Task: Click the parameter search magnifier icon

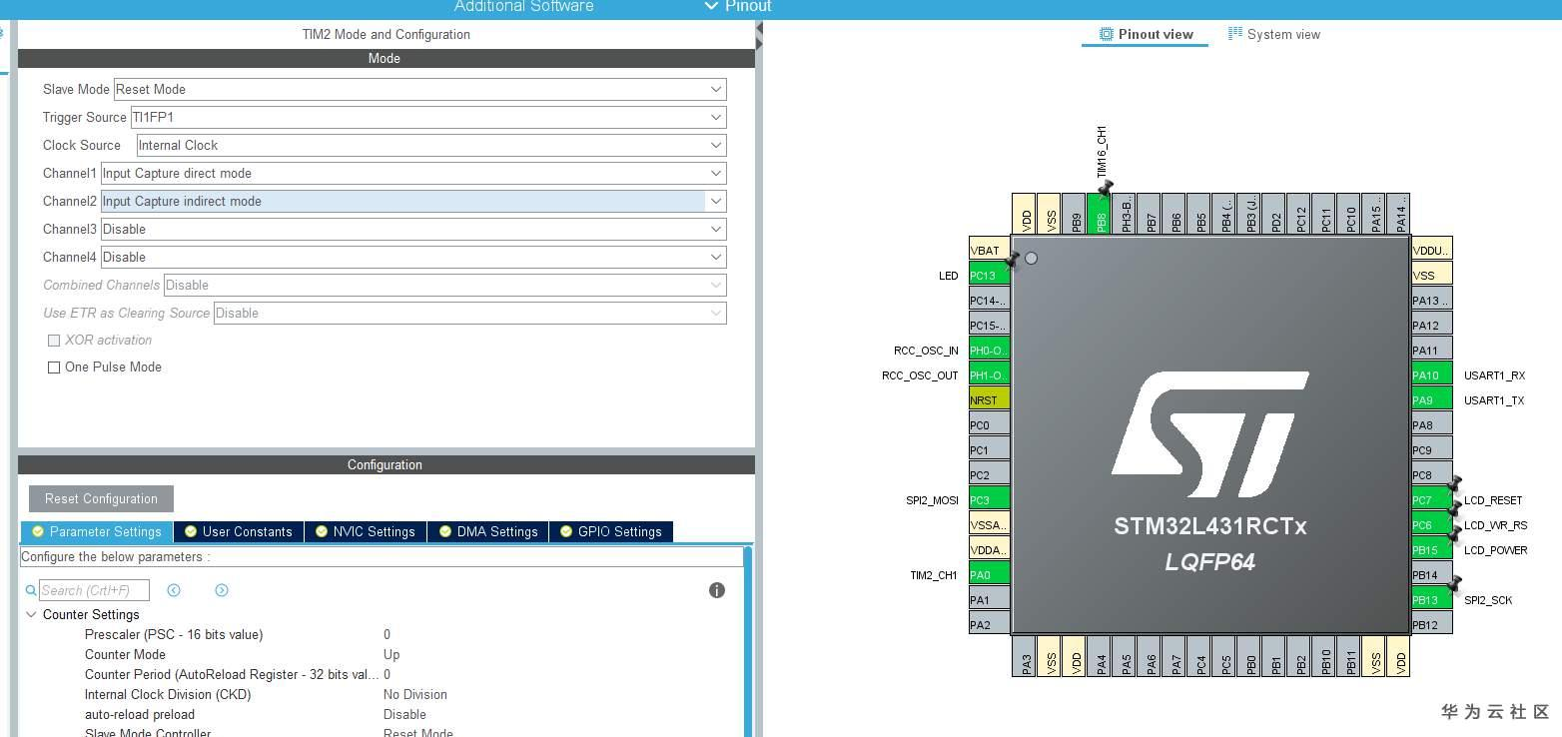Action: tap(31, 590)
